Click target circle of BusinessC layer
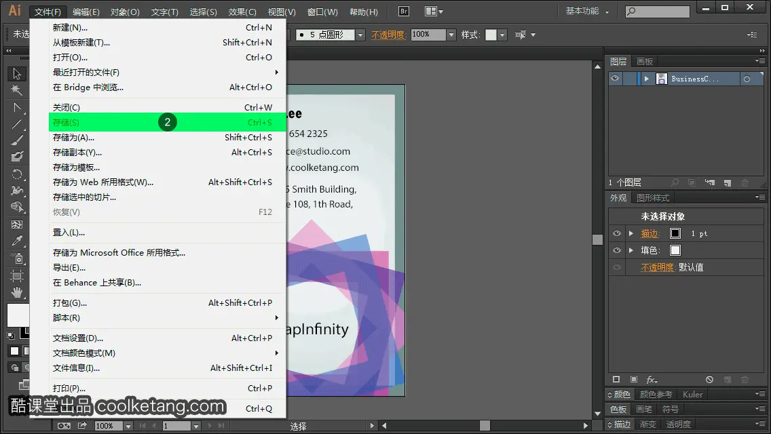Viewport: 771px width, 434px height. coord(747,79)
